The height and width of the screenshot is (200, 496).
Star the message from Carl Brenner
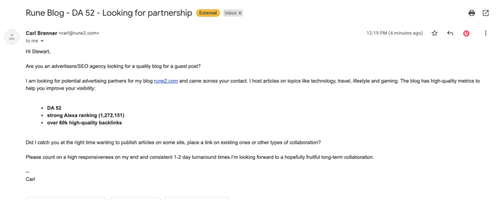coord(434,33)
